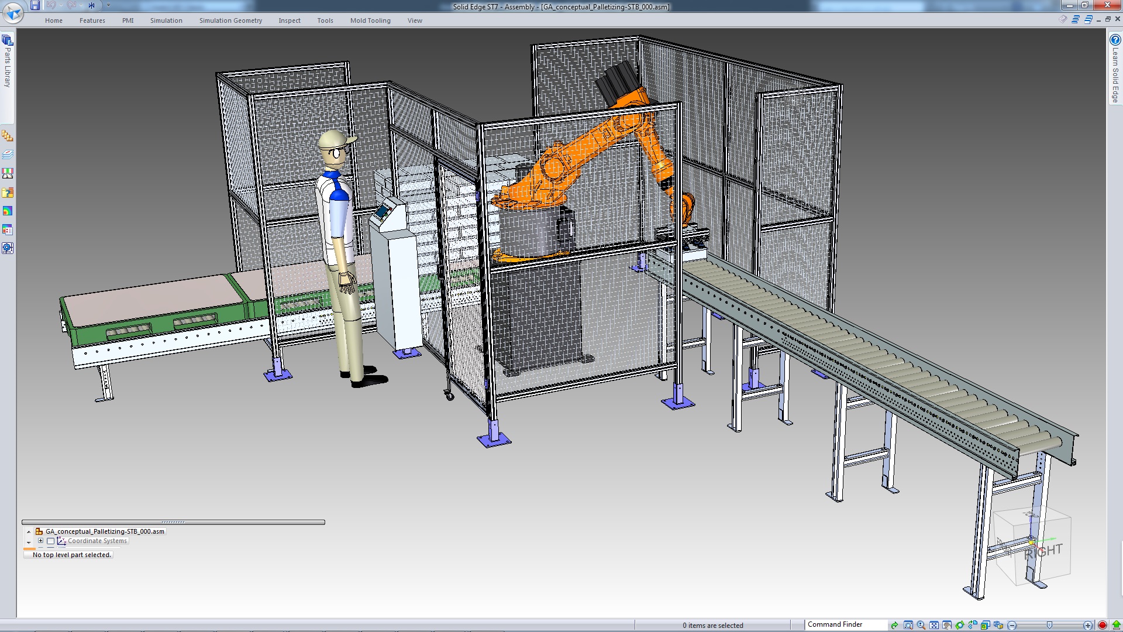1123x632 pixels.
Task: Click the Zoom Area tool in status bar
Action: click(908, 624)
